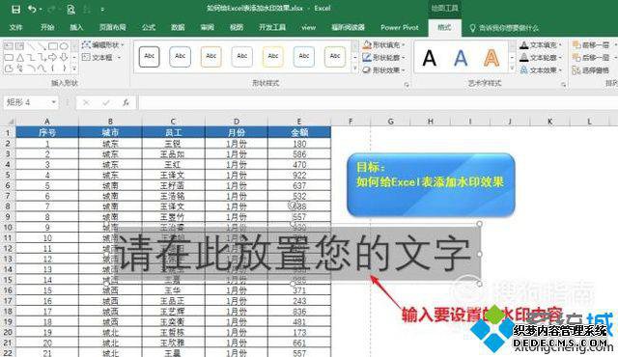The image size is (618, 357).
Task: Click the Shape Outline pen icon
Action: tap(367, 58)
